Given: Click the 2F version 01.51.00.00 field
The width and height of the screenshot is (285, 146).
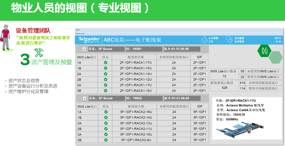Looking at the screenshot, I should pyautogui.click(x=181, y=49).
